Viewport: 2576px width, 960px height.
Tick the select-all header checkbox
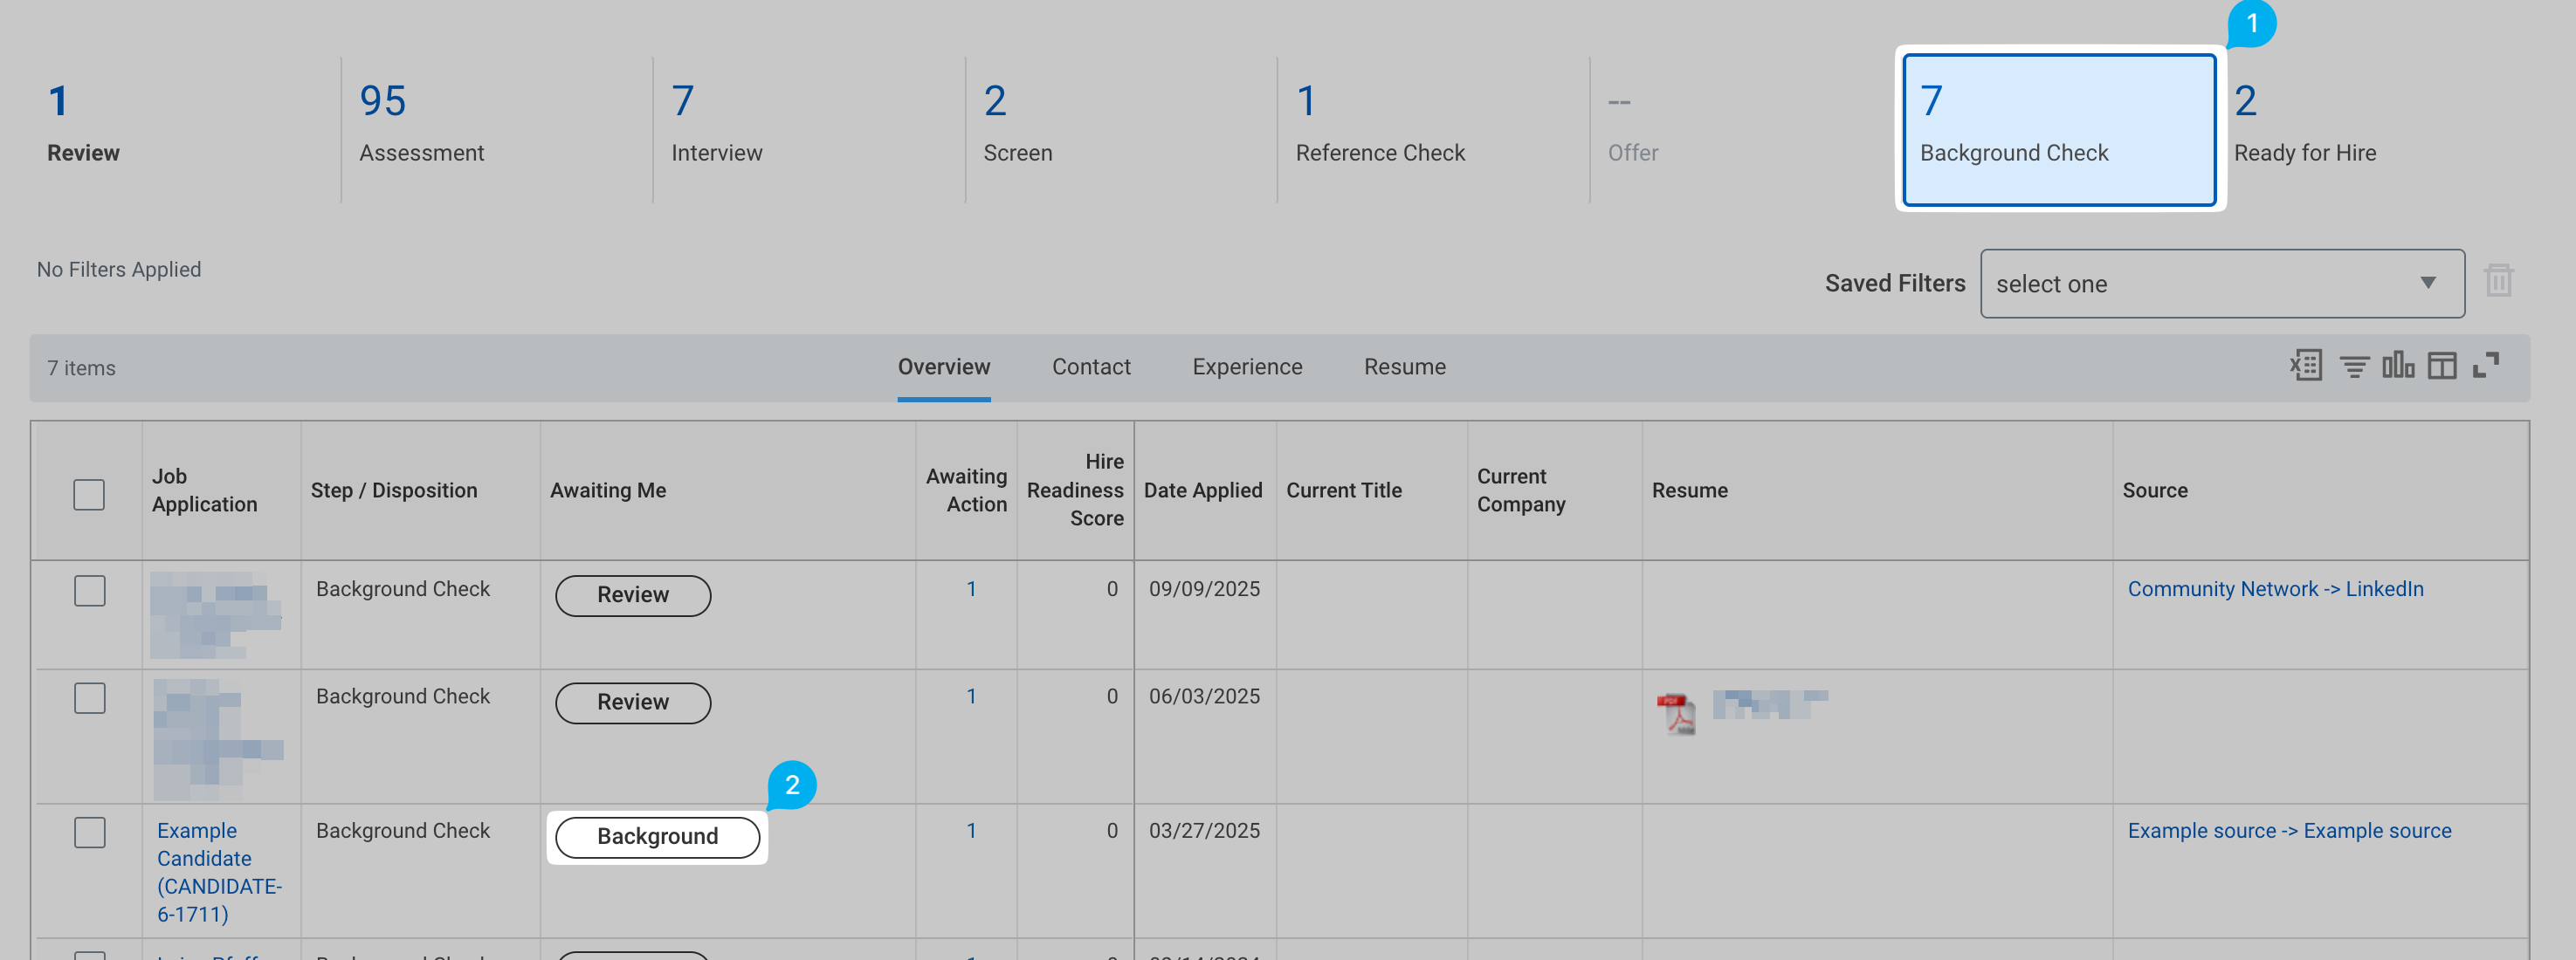89,495
